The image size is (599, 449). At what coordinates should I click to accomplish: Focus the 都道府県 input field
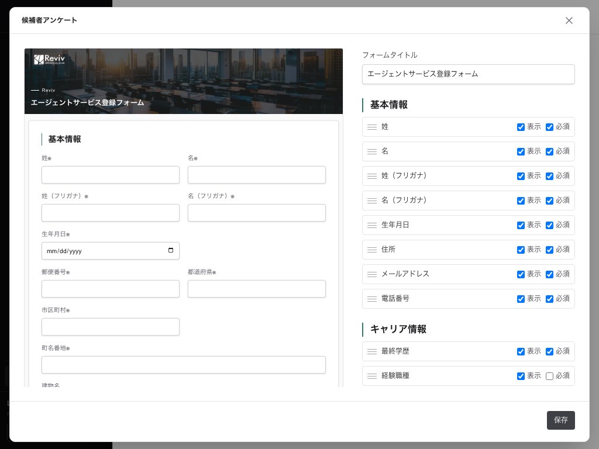click(257, 289)
